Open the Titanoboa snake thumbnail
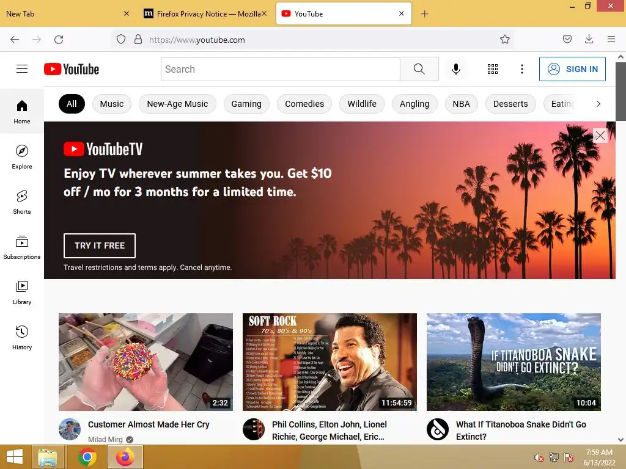Viewport: 626px width, 469px height. click(514, 362)
